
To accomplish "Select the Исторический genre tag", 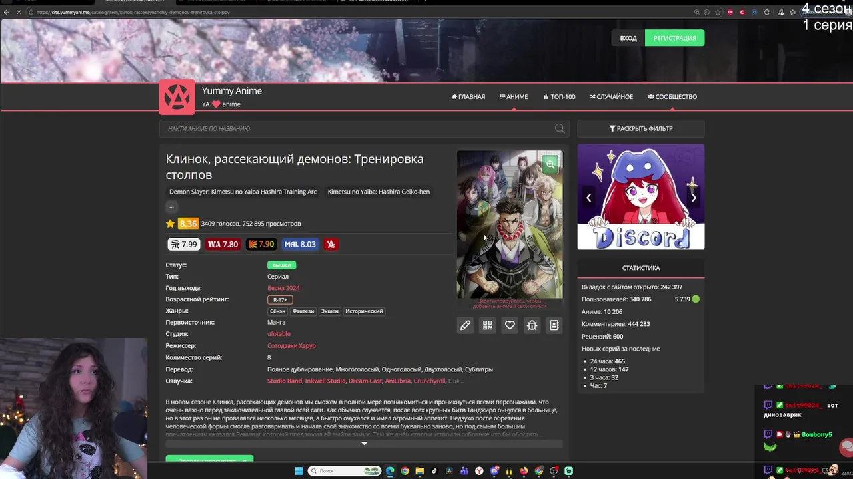I will (364, 311).
